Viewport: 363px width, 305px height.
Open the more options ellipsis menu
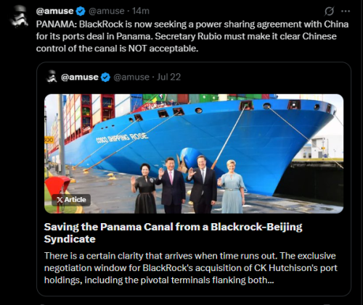point(346,11)
